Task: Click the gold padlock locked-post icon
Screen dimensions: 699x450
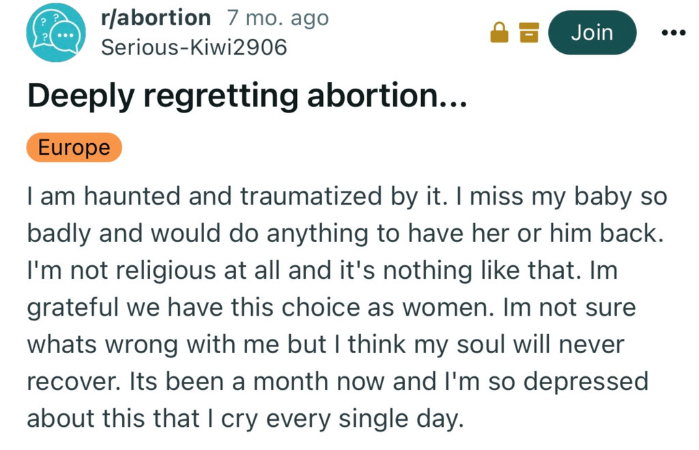Action: [500, 32]
